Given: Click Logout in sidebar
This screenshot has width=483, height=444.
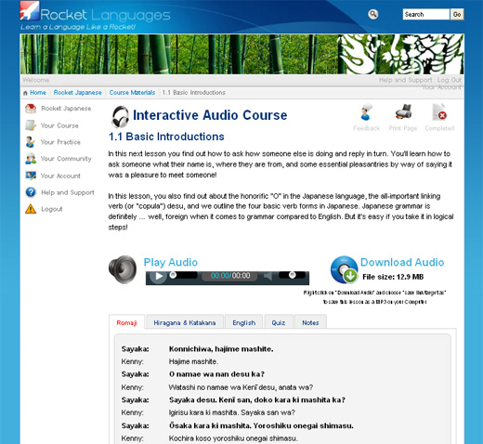Looking at the screenshot, I should 52,209.
